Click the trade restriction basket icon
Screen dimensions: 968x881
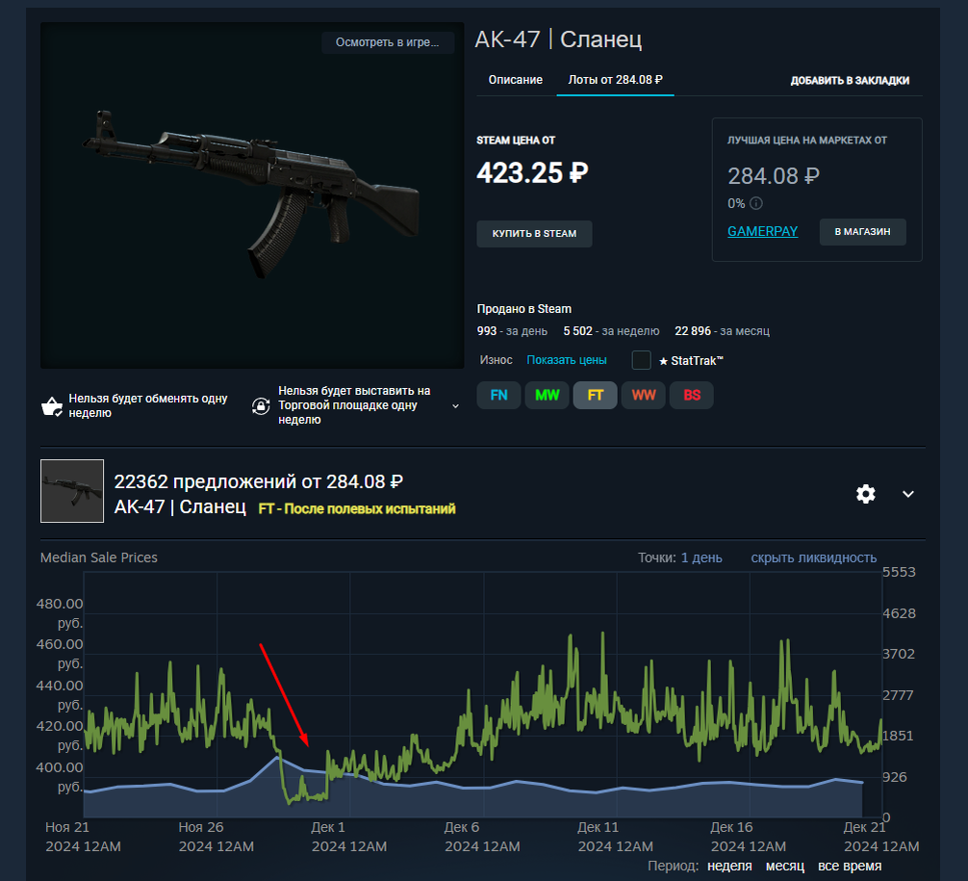52,406
